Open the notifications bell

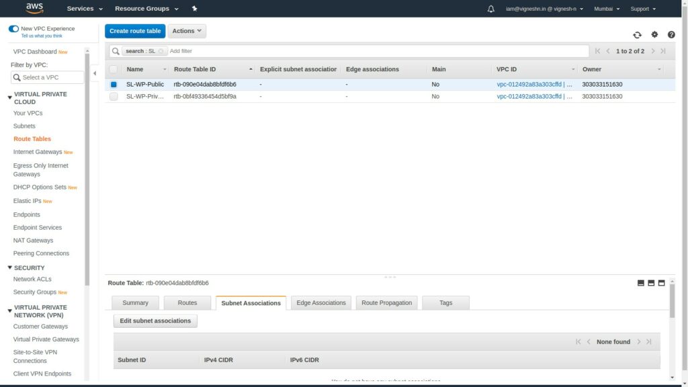click(x=490, y=9)
